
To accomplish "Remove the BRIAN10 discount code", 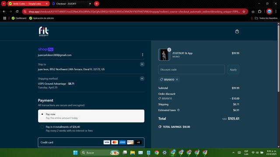I will pos(177,79).
